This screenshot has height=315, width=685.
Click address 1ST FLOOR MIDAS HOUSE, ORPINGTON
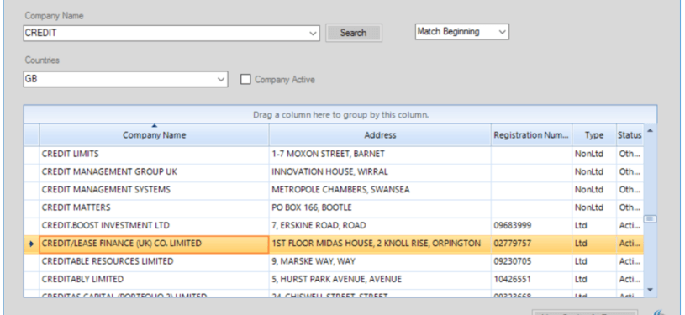(377, 244)
